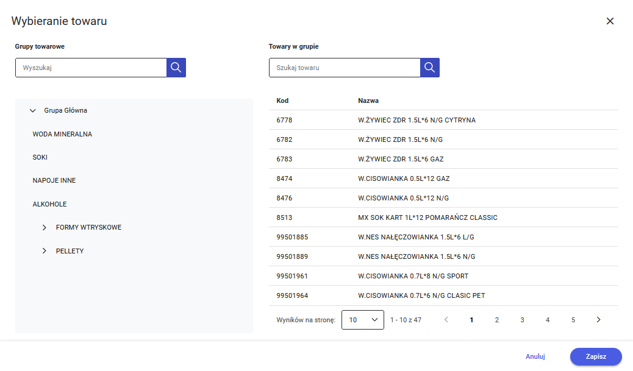Expand the FORMY WTRYSKOWE group

pos(45,227)
